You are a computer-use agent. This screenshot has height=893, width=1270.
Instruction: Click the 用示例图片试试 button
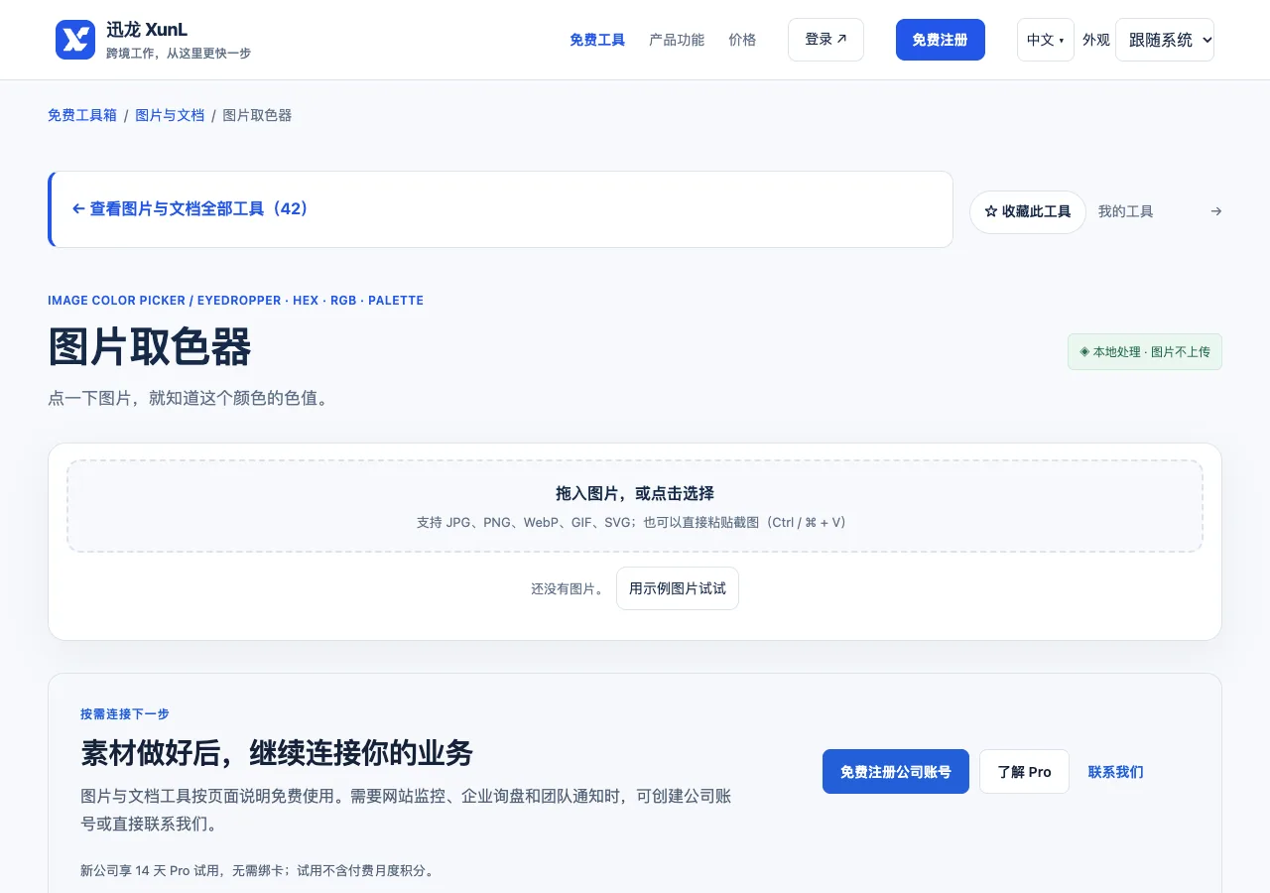[678, 588]
